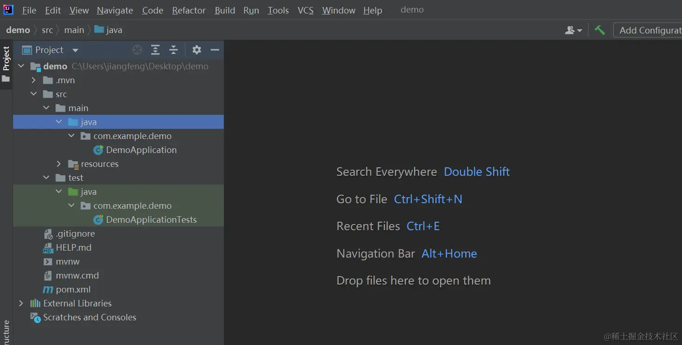
Task: Click the HELP.md markdown file icon
Action: coord(48,248)
